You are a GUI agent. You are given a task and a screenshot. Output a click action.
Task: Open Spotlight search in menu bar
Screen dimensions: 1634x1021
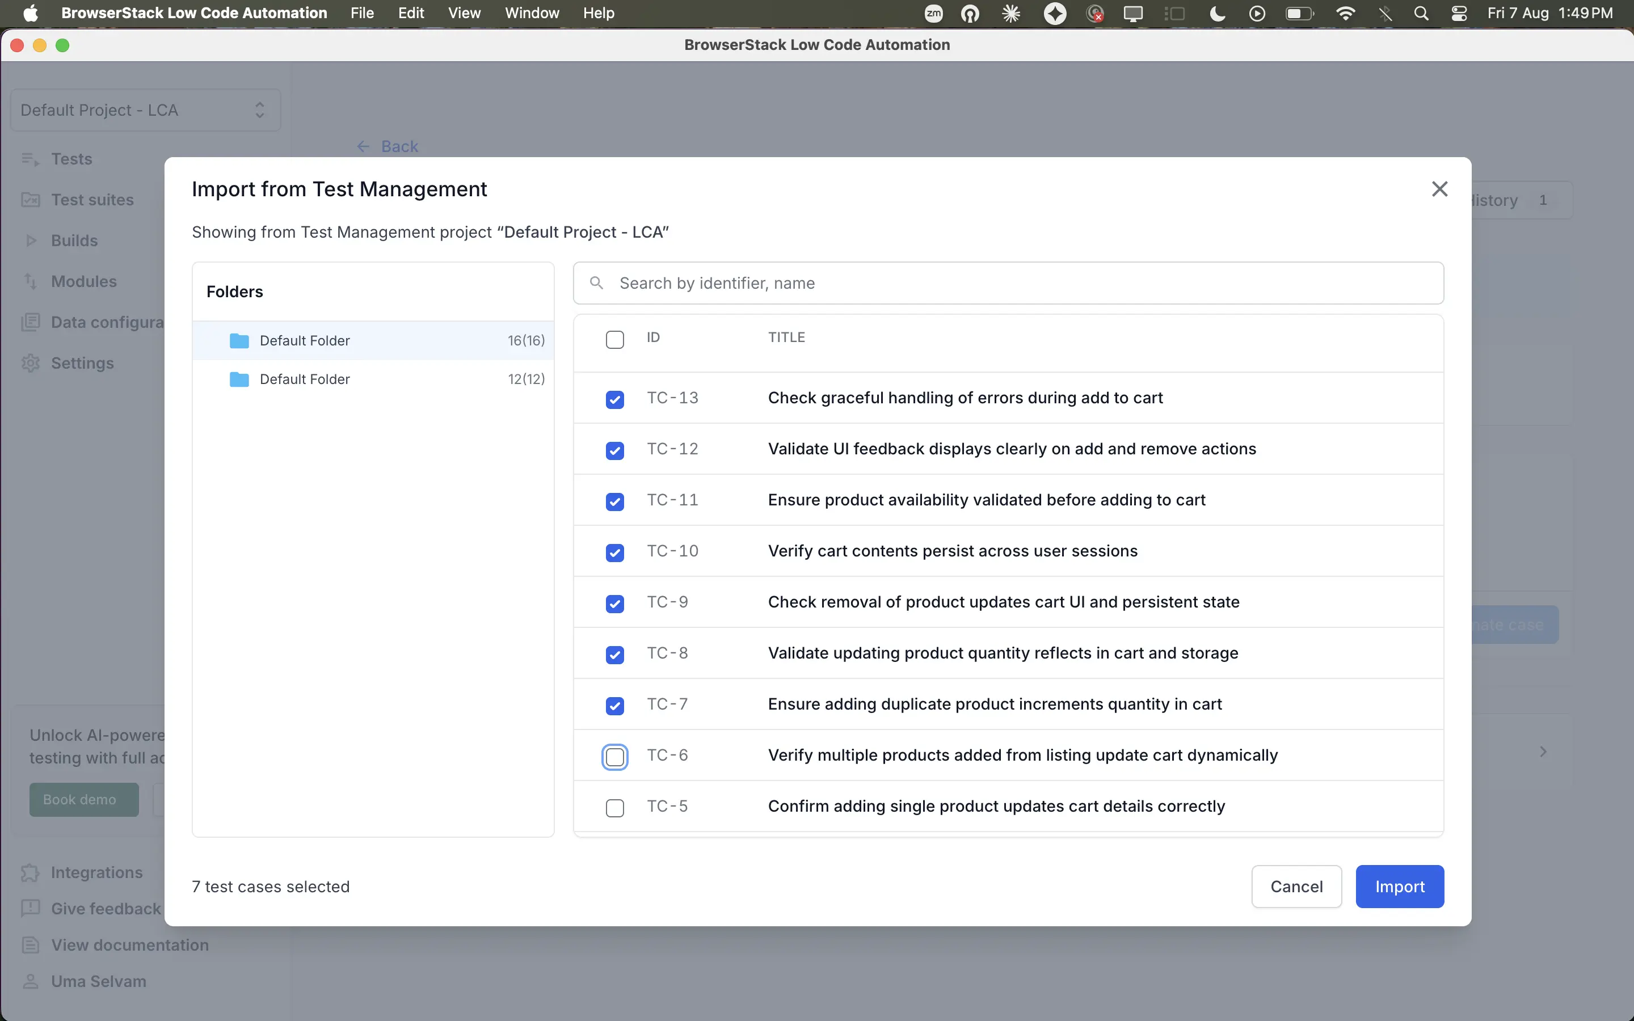pyautogui.click(x=1421, y=13)
